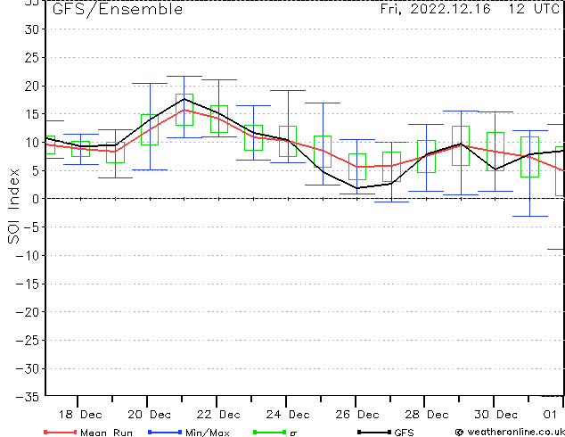Click the max whisker cap at 24 Dec

(x=288, y=90)
